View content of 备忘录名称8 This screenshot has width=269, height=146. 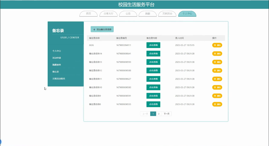pyautogui.click(x=153, y=104)
